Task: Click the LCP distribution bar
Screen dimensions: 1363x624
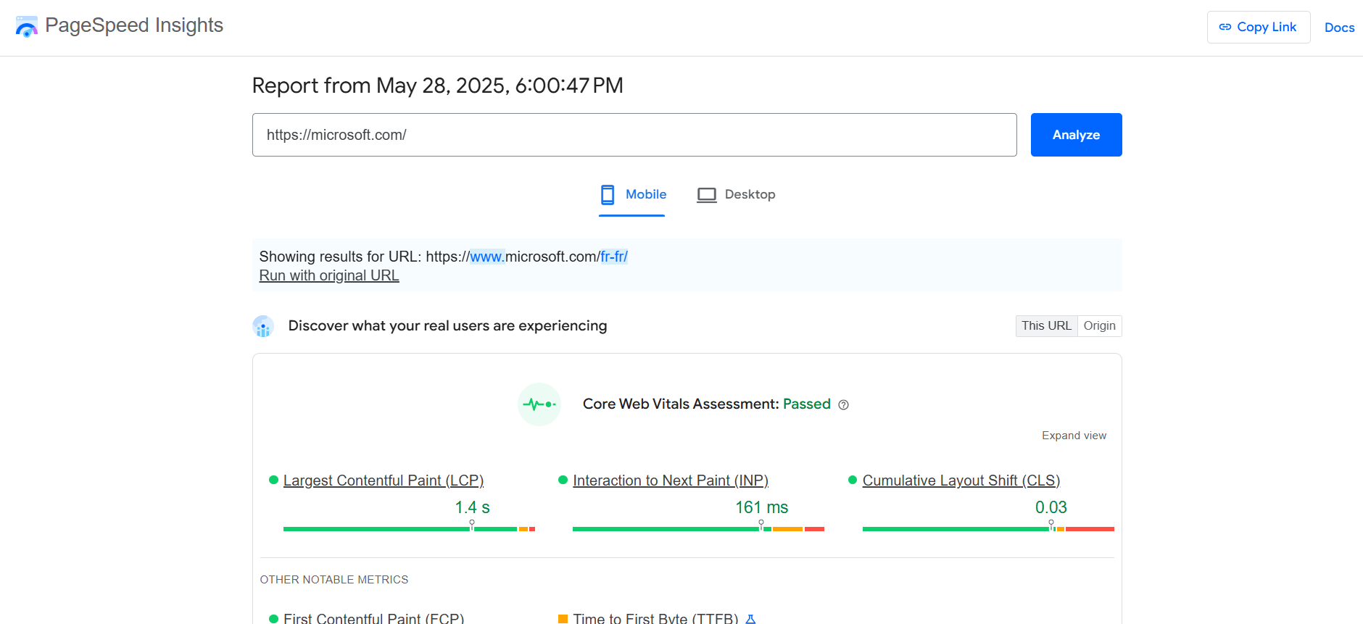Action: (409, 529)
